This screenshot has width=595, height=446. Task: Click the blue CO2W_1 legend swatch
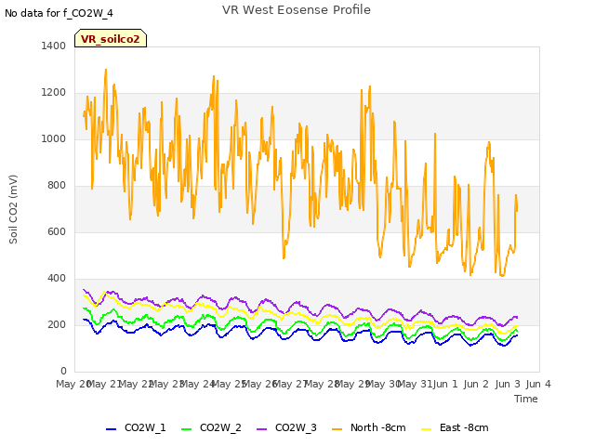[111, 429]
